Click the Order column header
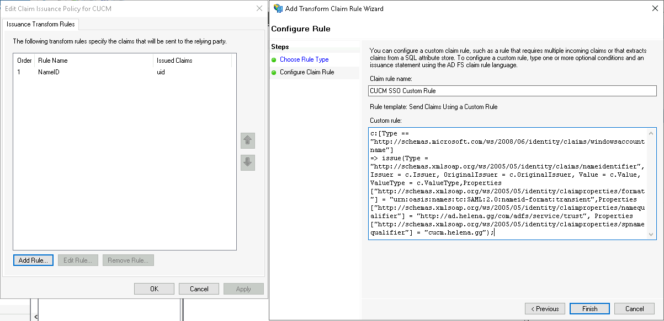The image size is (664, 321). 24,61
